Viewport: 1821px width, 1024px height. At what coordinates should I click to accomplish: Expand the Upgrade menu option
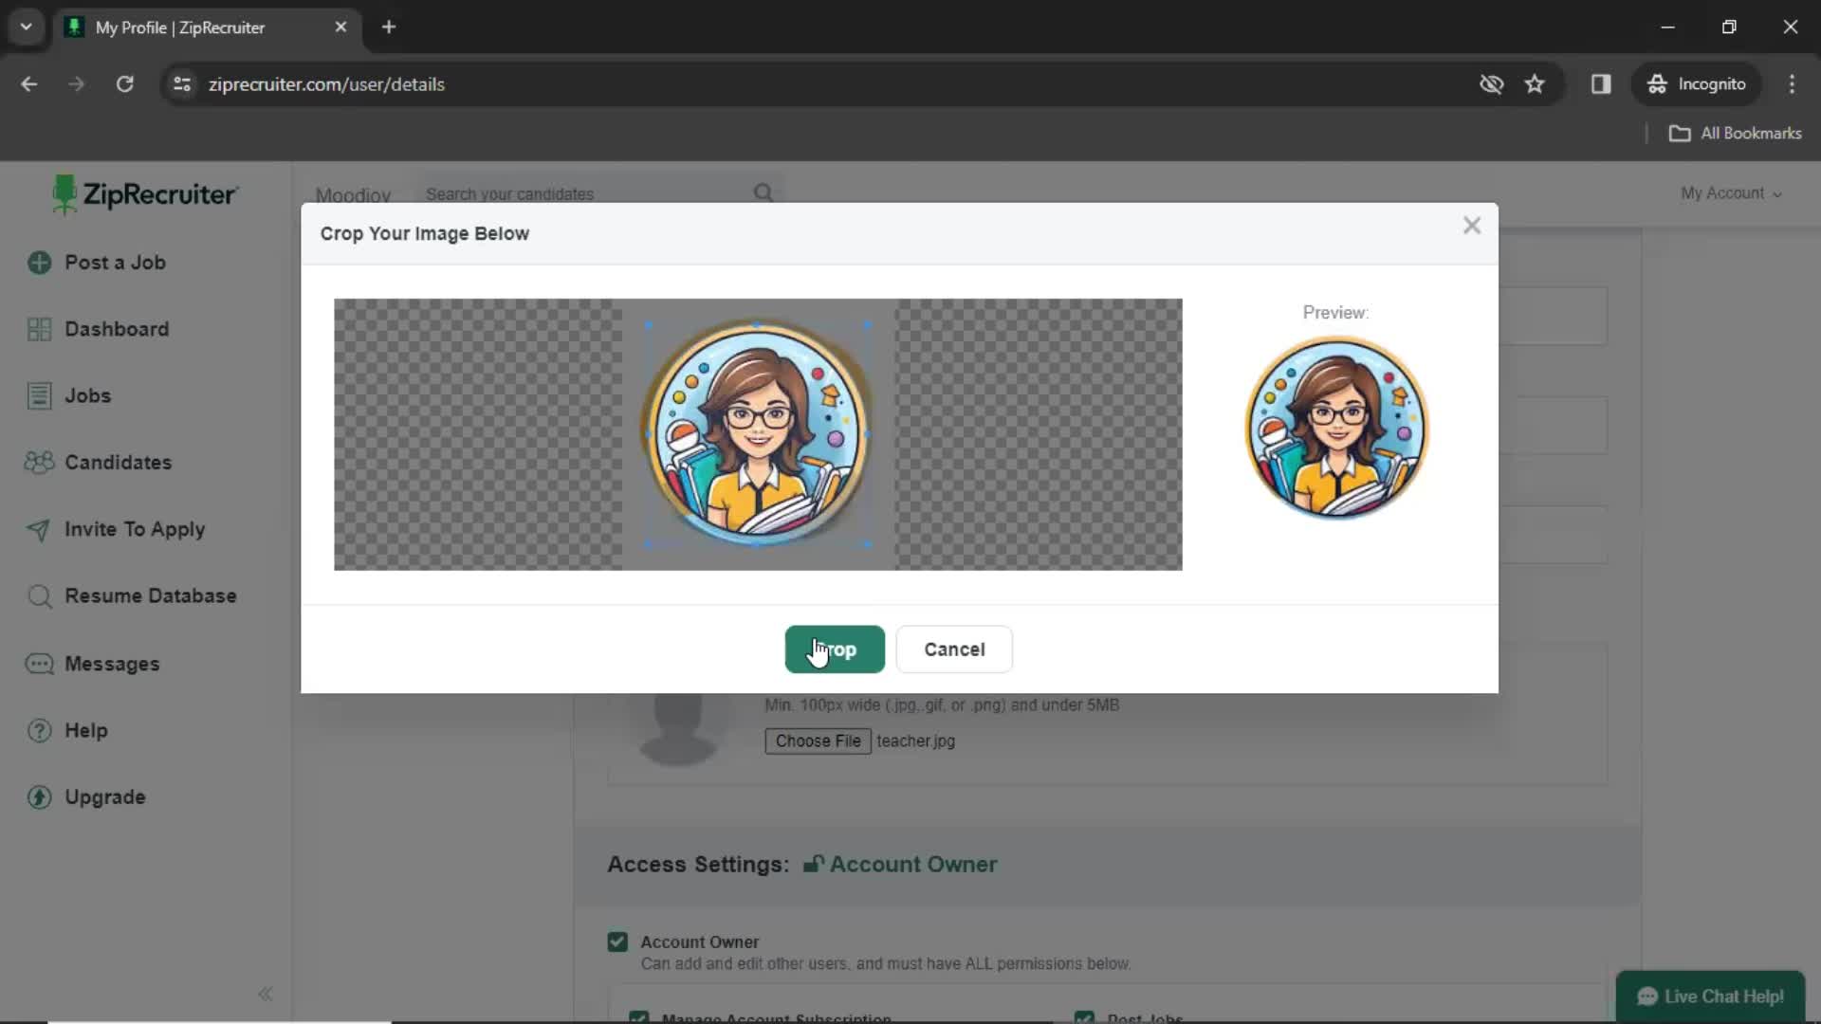105,797
